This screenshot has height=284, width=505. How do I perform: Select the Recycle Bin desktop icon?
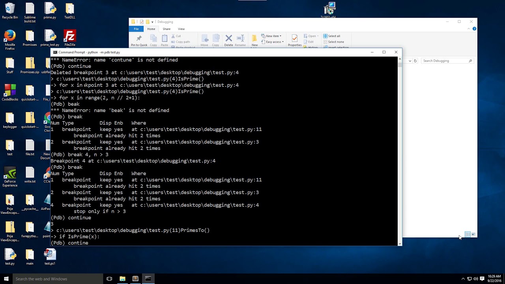click(10, 11)
